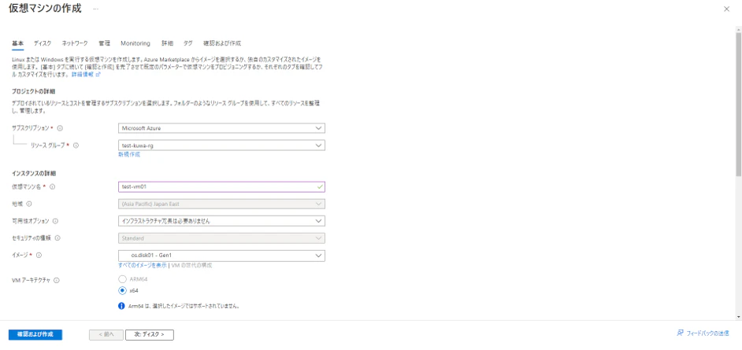Viewport: 742px width, 350px height.
Task: Open the サブスクリプション dropdown
Action: coord(221,128)
